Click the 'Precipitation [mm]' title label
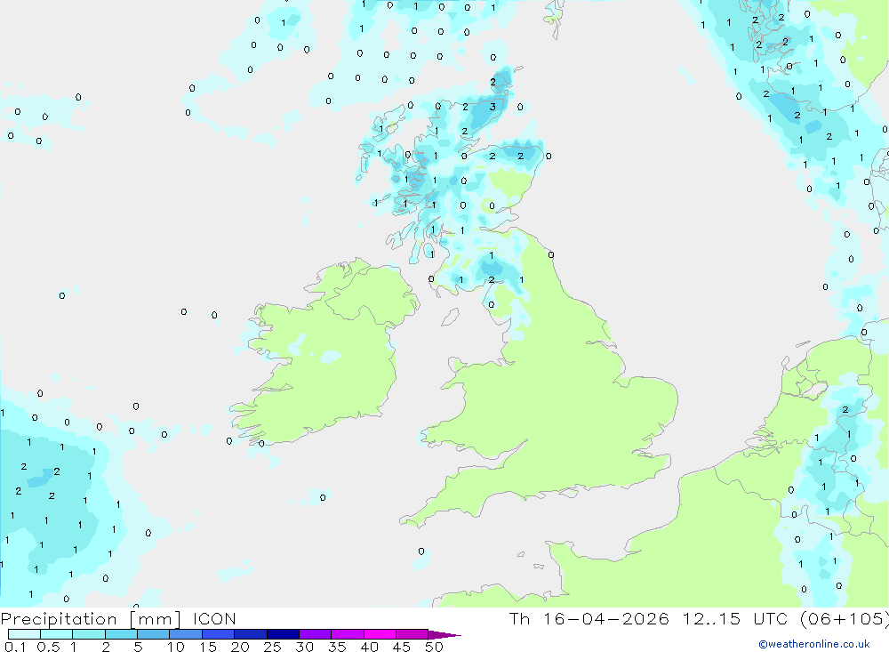Image resolution: width=889 pixels, height=652 pixels. pos(91,619)
